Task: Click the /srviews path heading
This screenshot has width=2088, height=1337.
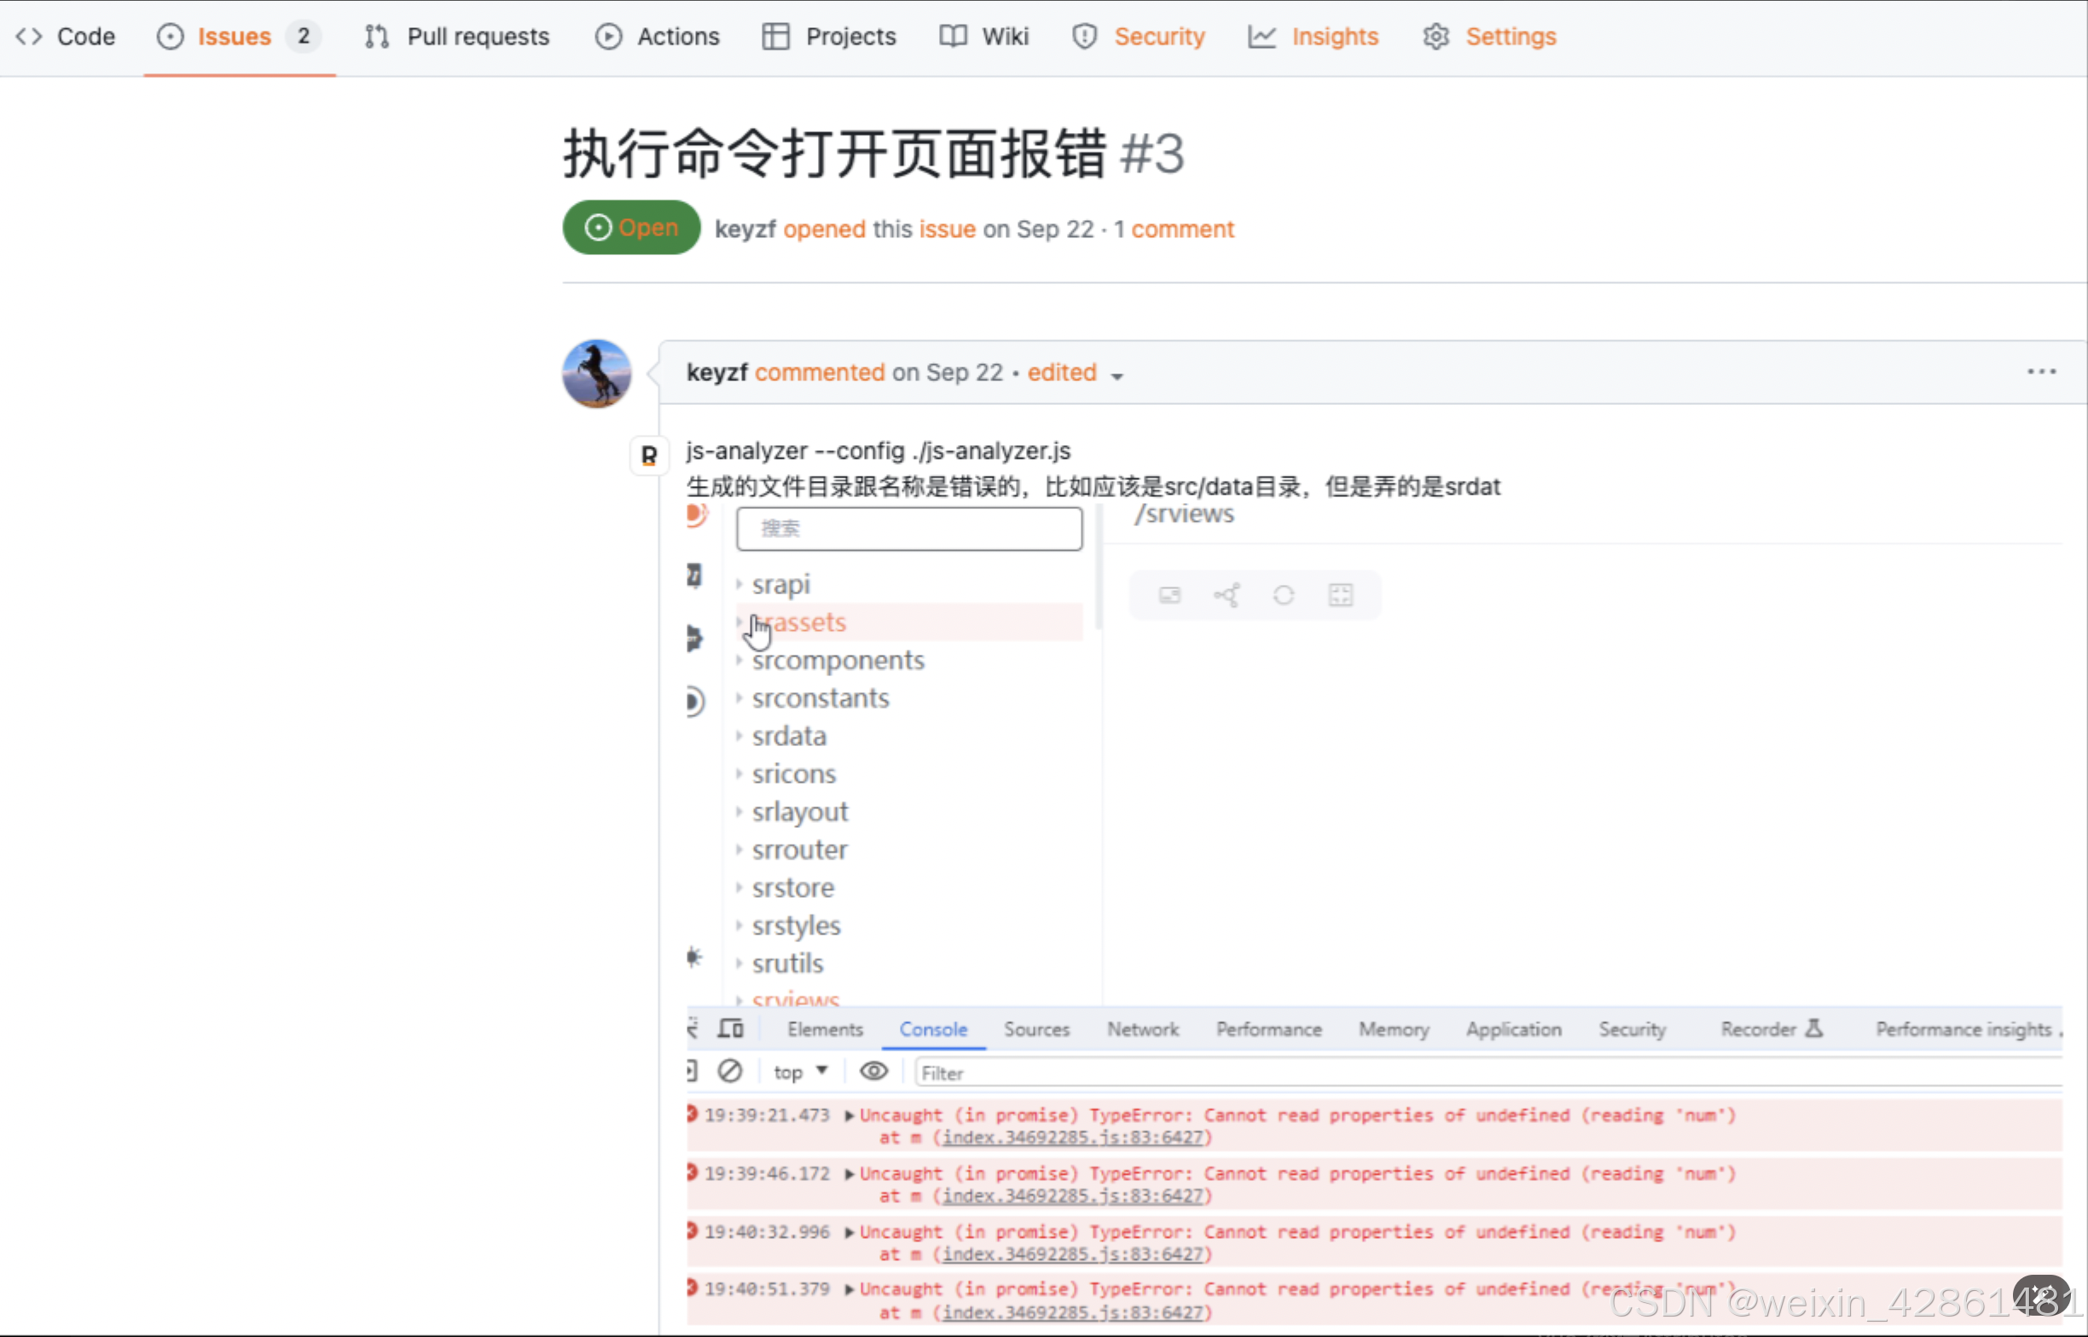Action: (x=1183, y=513)
